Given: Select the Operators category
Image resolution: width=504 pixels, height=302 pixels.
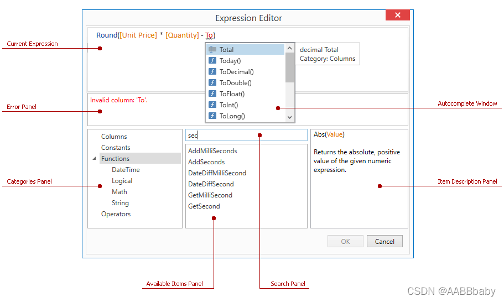Looking at the screenshot, I should pos(116,214).
